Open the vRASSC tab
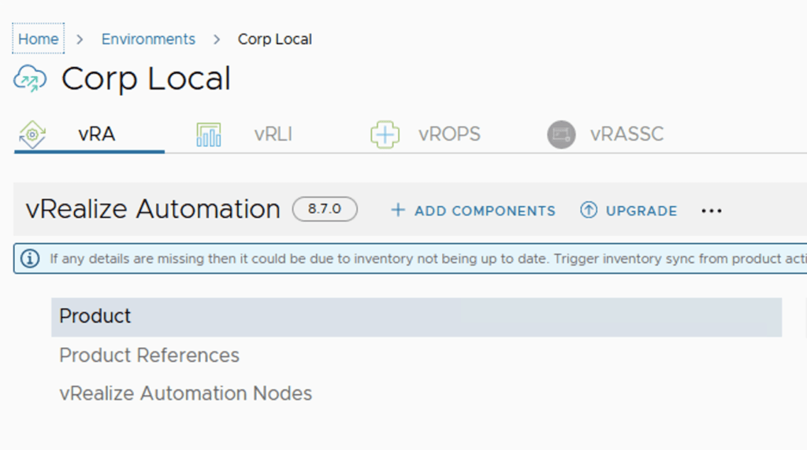Viewport: 807px width, 450px height. [627, 135]
